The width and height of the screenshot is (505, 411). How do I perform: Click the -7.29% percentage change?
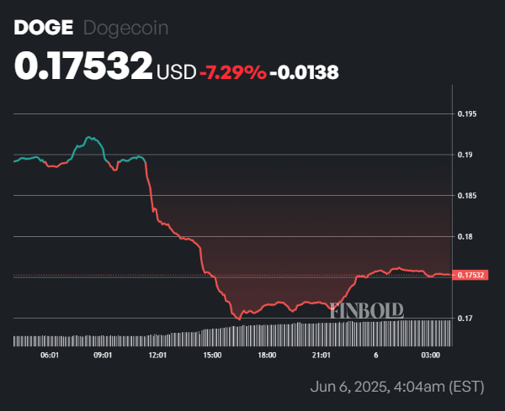click(233, 72)
